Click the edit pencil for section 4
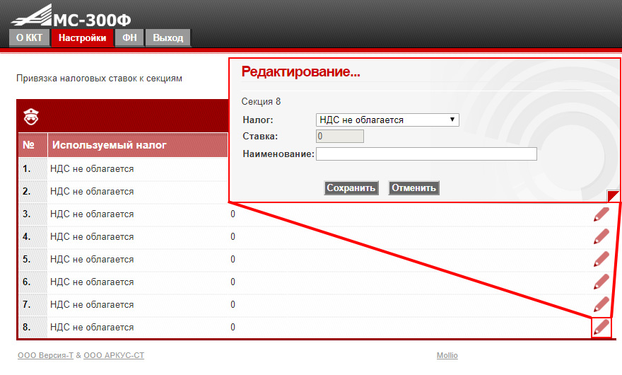 point(602,236)
